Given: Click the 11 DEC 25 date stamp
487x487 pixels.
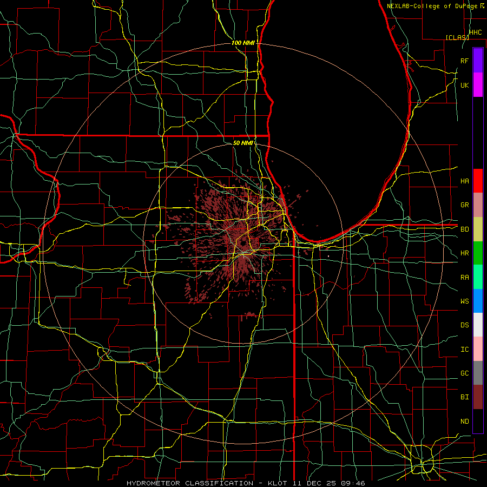Looking at the screenshot, I should click(314, 483).
